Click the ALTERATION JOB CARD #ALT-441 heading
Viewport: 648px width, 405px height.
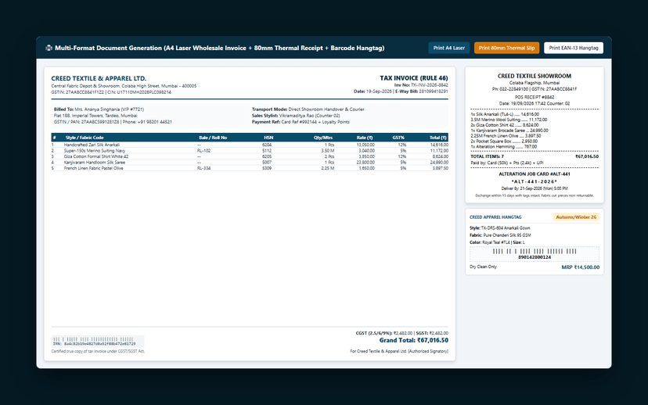[535, 174]
